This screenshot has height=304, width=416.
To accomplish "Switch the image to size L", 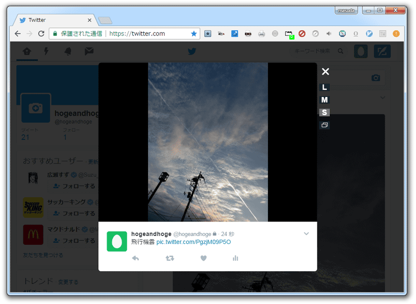I will 324,87.
